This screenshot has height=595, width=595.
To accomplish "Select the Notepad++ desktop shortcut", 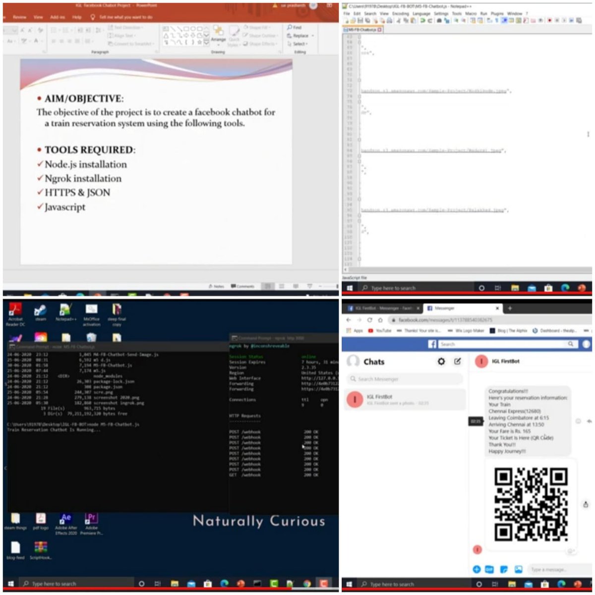I will (65, 313).
